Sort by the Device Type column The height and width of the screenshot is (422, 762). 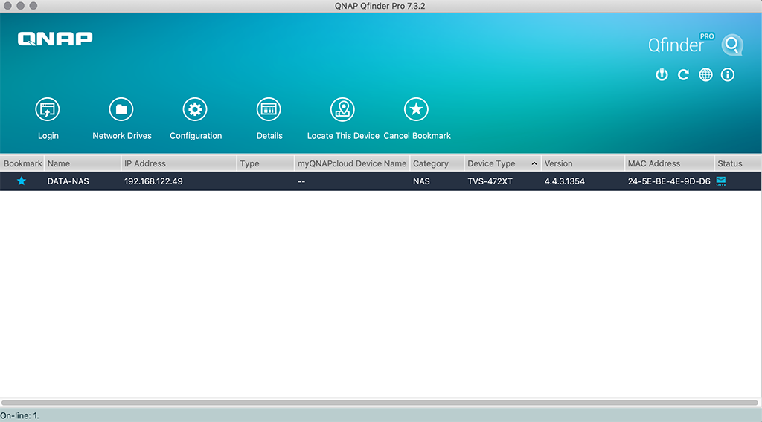[x=502, y=163]
